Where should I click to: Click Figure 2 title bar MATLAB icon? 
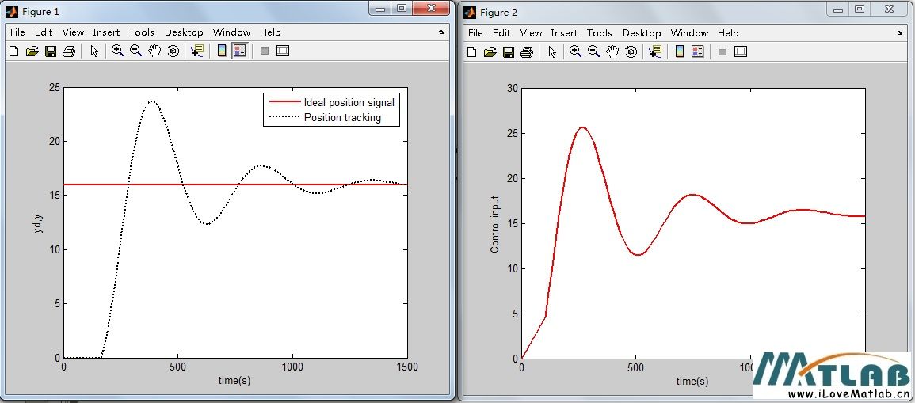click(x=470, y=12)
